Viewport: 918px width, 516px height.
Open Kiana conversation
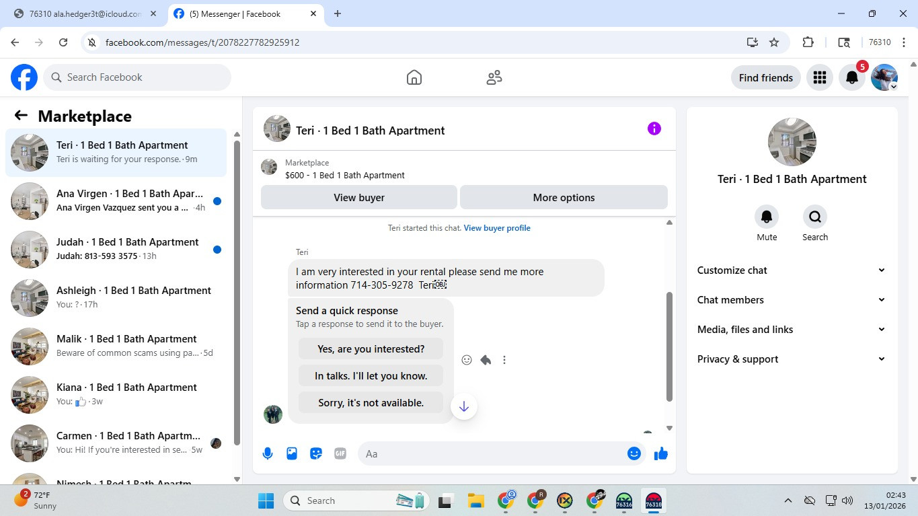coord(116,395)
